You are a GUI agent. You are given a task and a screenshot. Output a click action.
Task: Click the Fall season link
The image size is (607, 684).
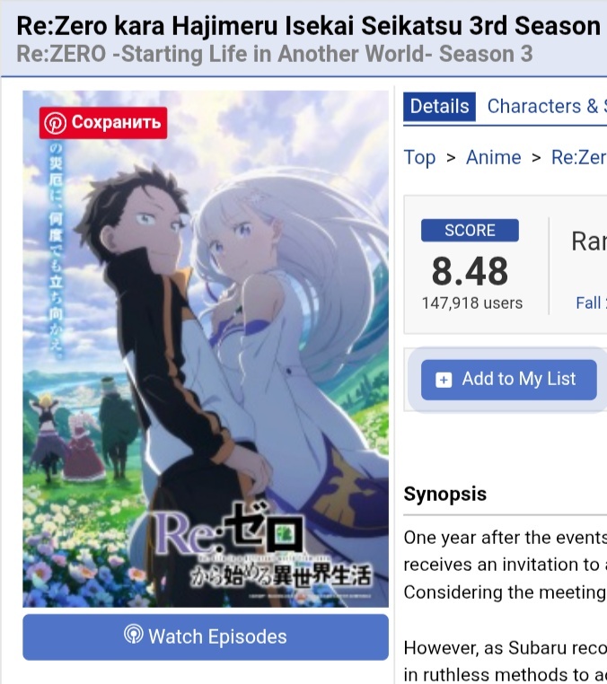(591, 303)
